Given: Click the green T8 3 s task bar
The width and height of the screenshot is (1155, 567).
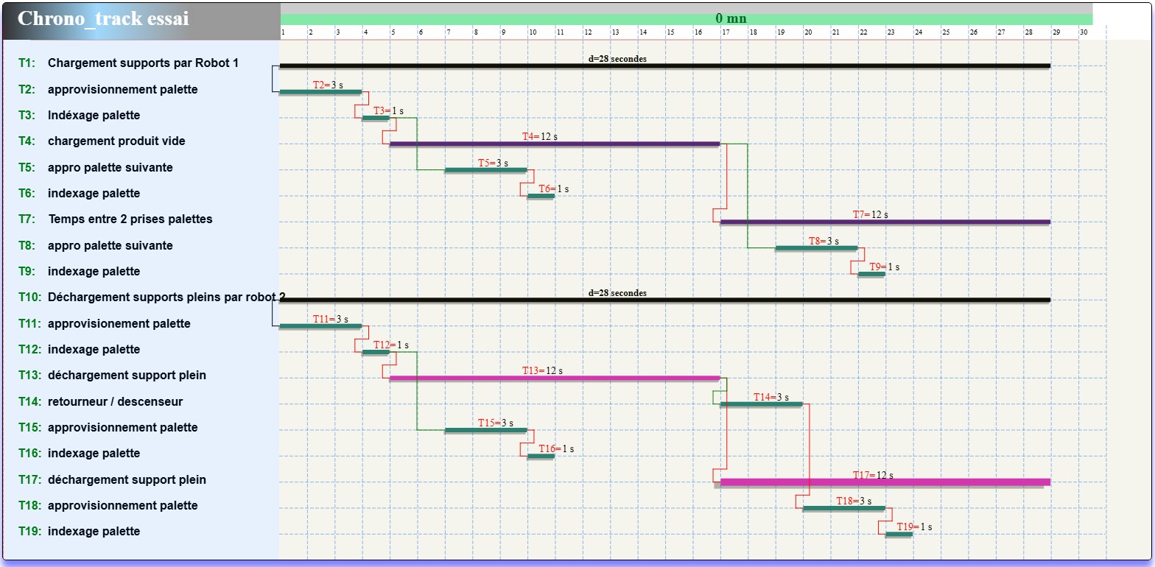Looking at the screenshot, I should pos(816,248).
